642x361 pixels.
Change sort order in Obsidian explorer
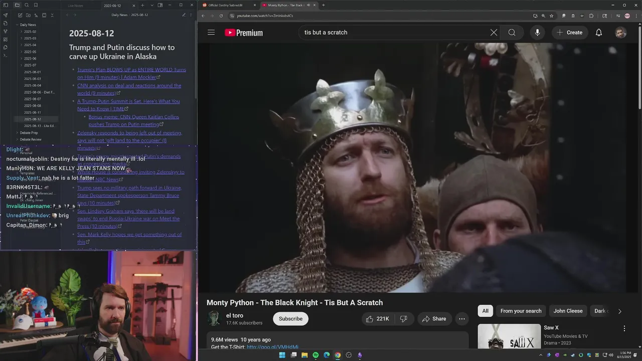[x=36, y=15]
